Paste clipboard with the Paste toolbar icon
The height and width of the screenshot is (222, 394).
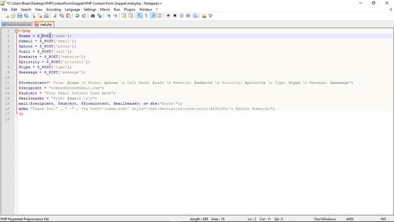[x=68, y=16]
